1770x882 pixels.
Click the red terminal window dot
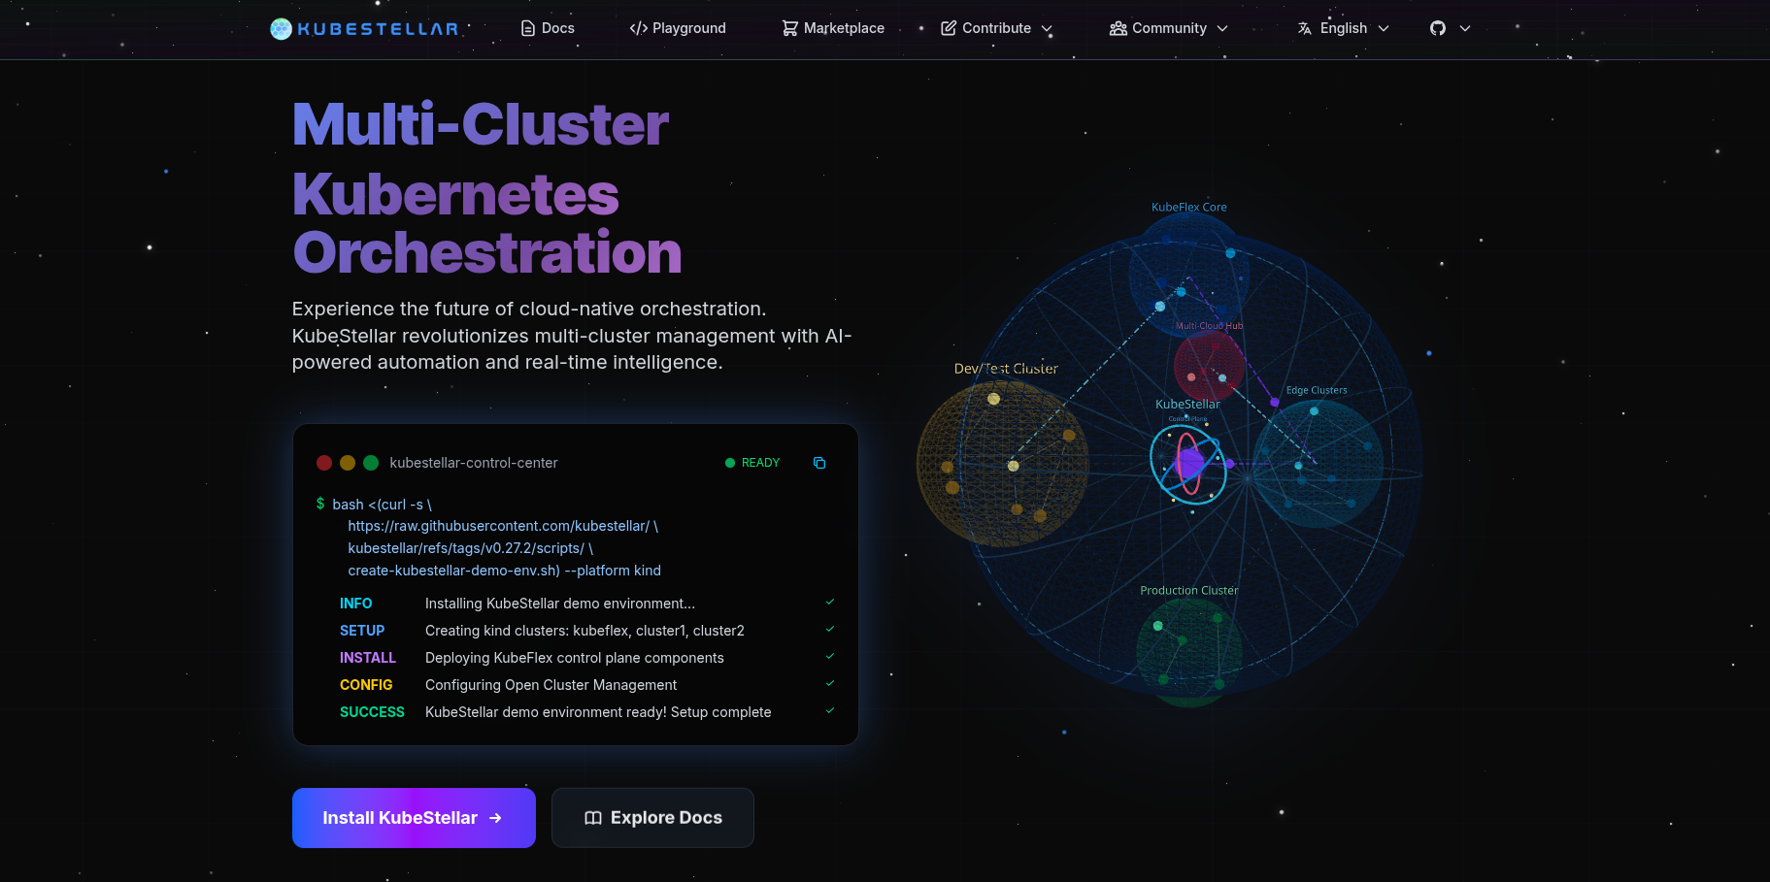(x=324, y=463)
